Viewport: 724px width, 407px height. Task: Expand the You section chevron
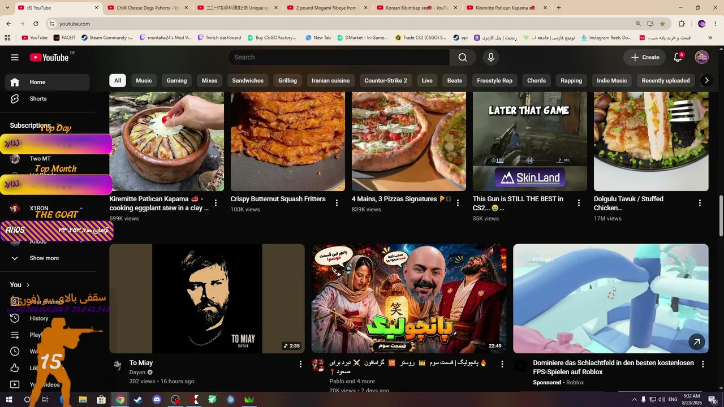pyautogui.click(x=27, y=285)
